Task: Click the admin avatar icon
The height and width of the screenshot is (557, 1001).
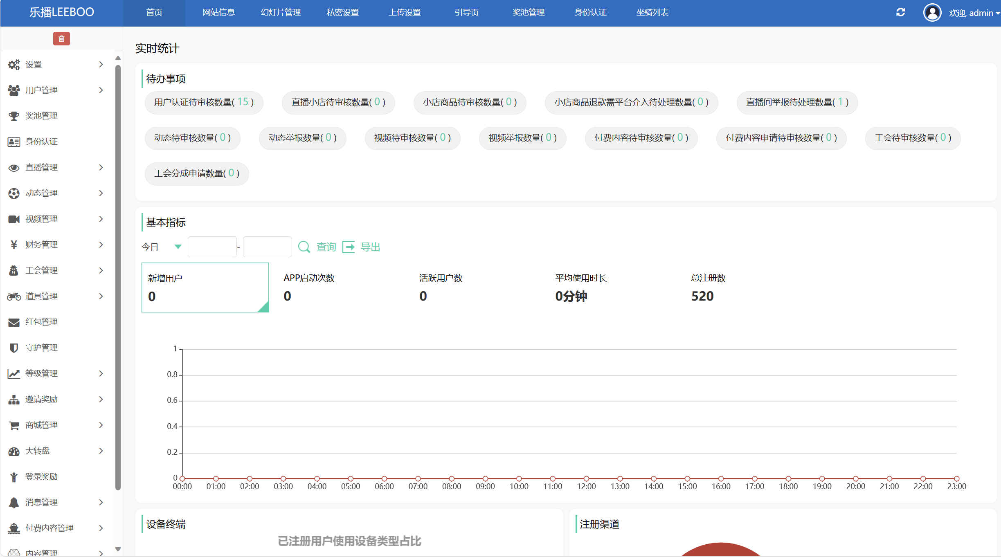Action: point(932,13)
